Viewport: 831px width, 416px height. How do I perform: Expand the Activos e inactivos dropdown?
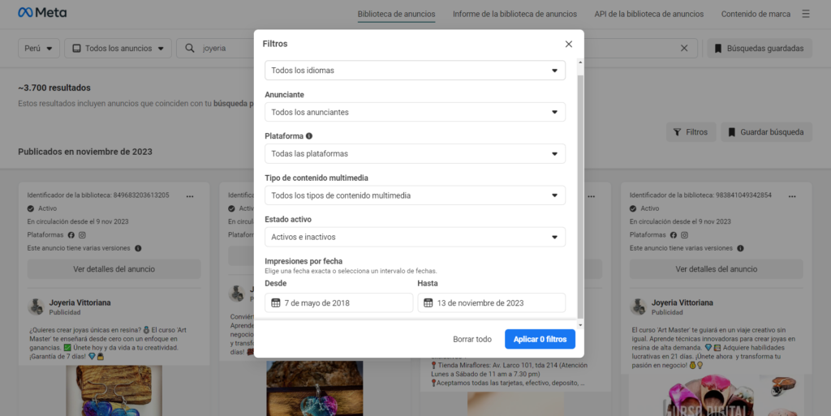tap(415, 238)
